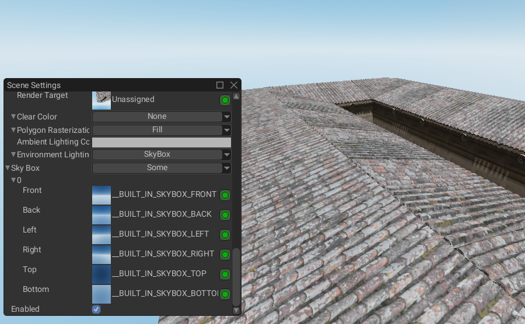Uncheck the Enabled checkbox
525x324 pixels.
pos(96,309)
